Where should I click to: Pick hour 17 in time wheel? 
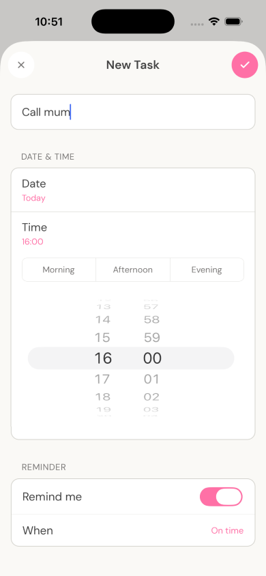(x=102, y=379)
